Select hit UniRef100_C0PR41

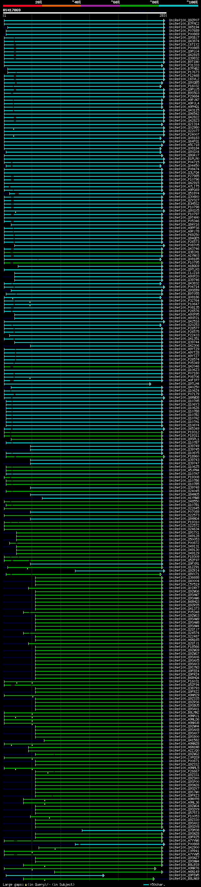coord(184,851)
